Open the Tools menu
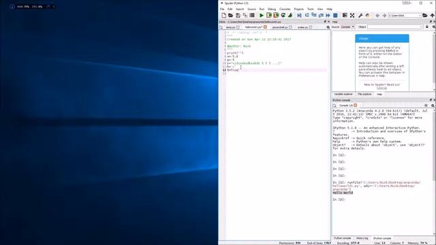The image size is (436, 245). (x=311, y=9)
